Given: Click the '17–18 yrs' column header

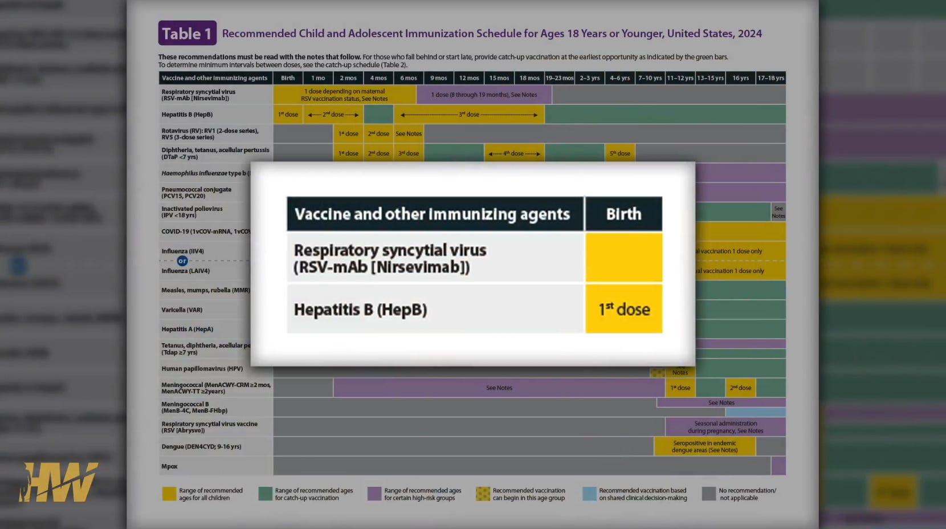Looking at the screenshot, I should 771,78.
